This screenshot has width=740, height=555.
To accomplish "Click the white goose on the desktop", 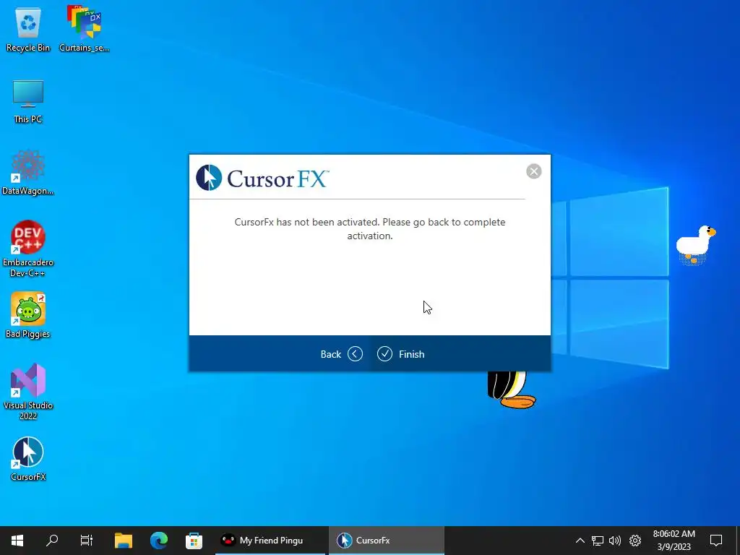I will [696, 245].
